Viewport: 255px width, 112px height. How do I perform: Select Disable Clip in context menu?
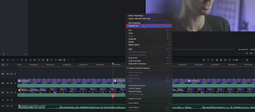tap(149, 26)
